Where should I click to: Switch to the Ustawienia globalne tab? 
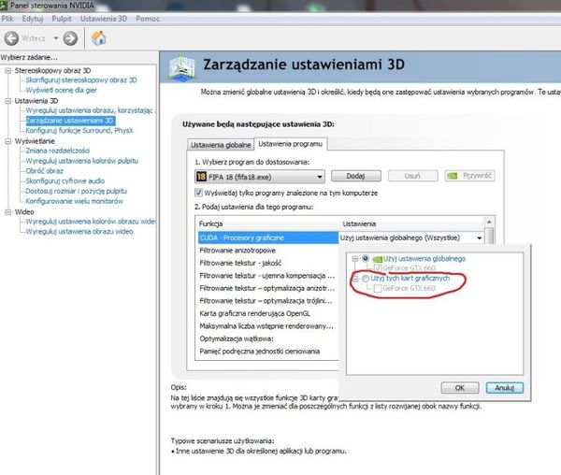click(221, 145)
